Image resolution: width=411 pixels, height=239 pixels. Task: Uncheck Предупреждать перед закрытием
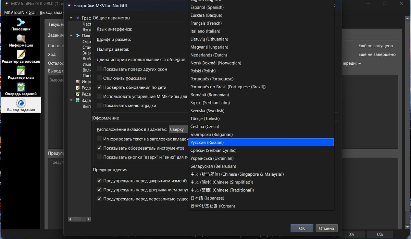(99, 181)
